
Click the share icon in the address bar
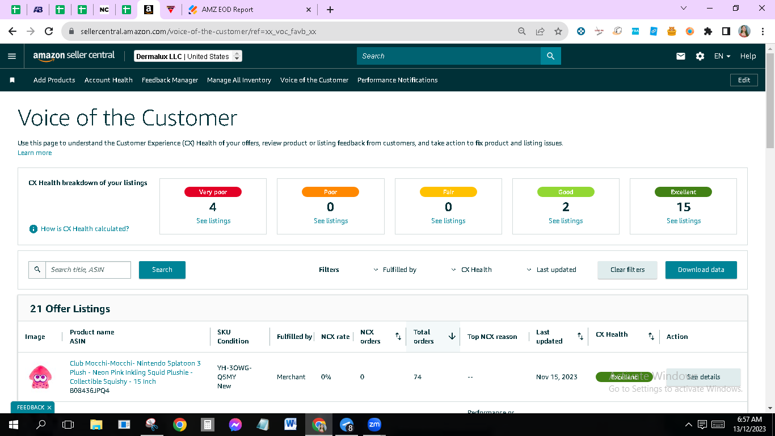click(540, 32)
